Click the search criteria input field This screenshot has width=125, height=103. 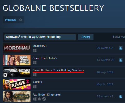coord(40,37)
